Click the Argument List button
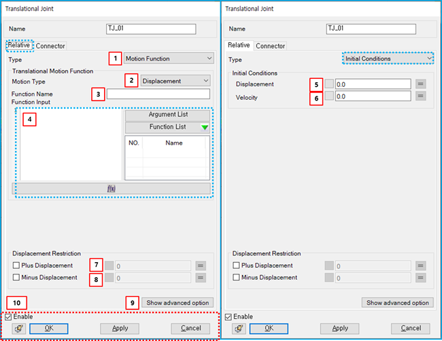Viewport: 442px width, 341px height. 168,115
